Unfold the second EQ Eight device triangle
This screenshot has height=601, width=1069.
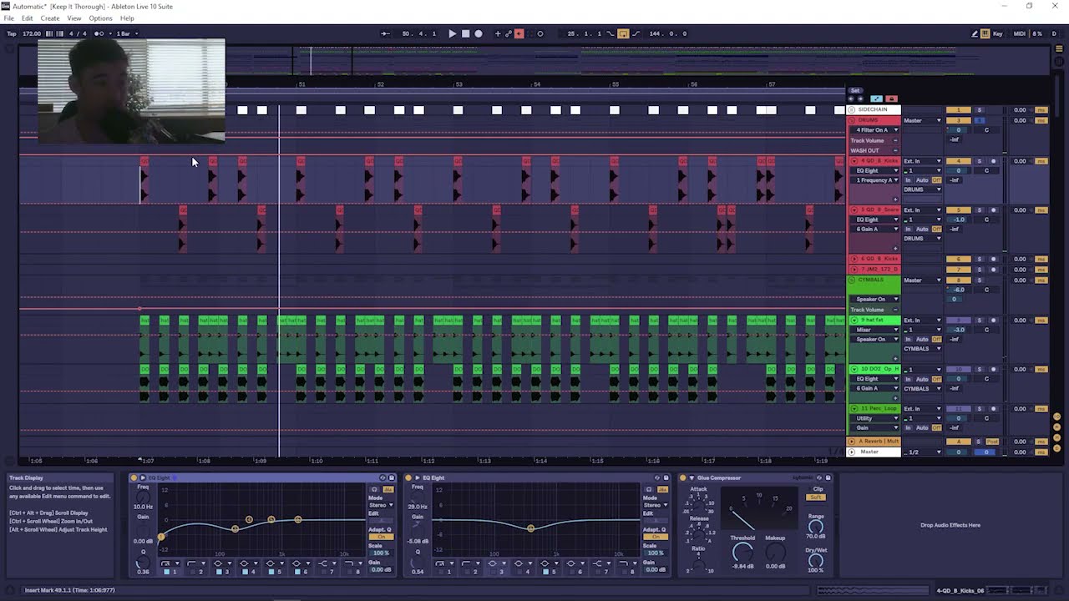point(417,478)
